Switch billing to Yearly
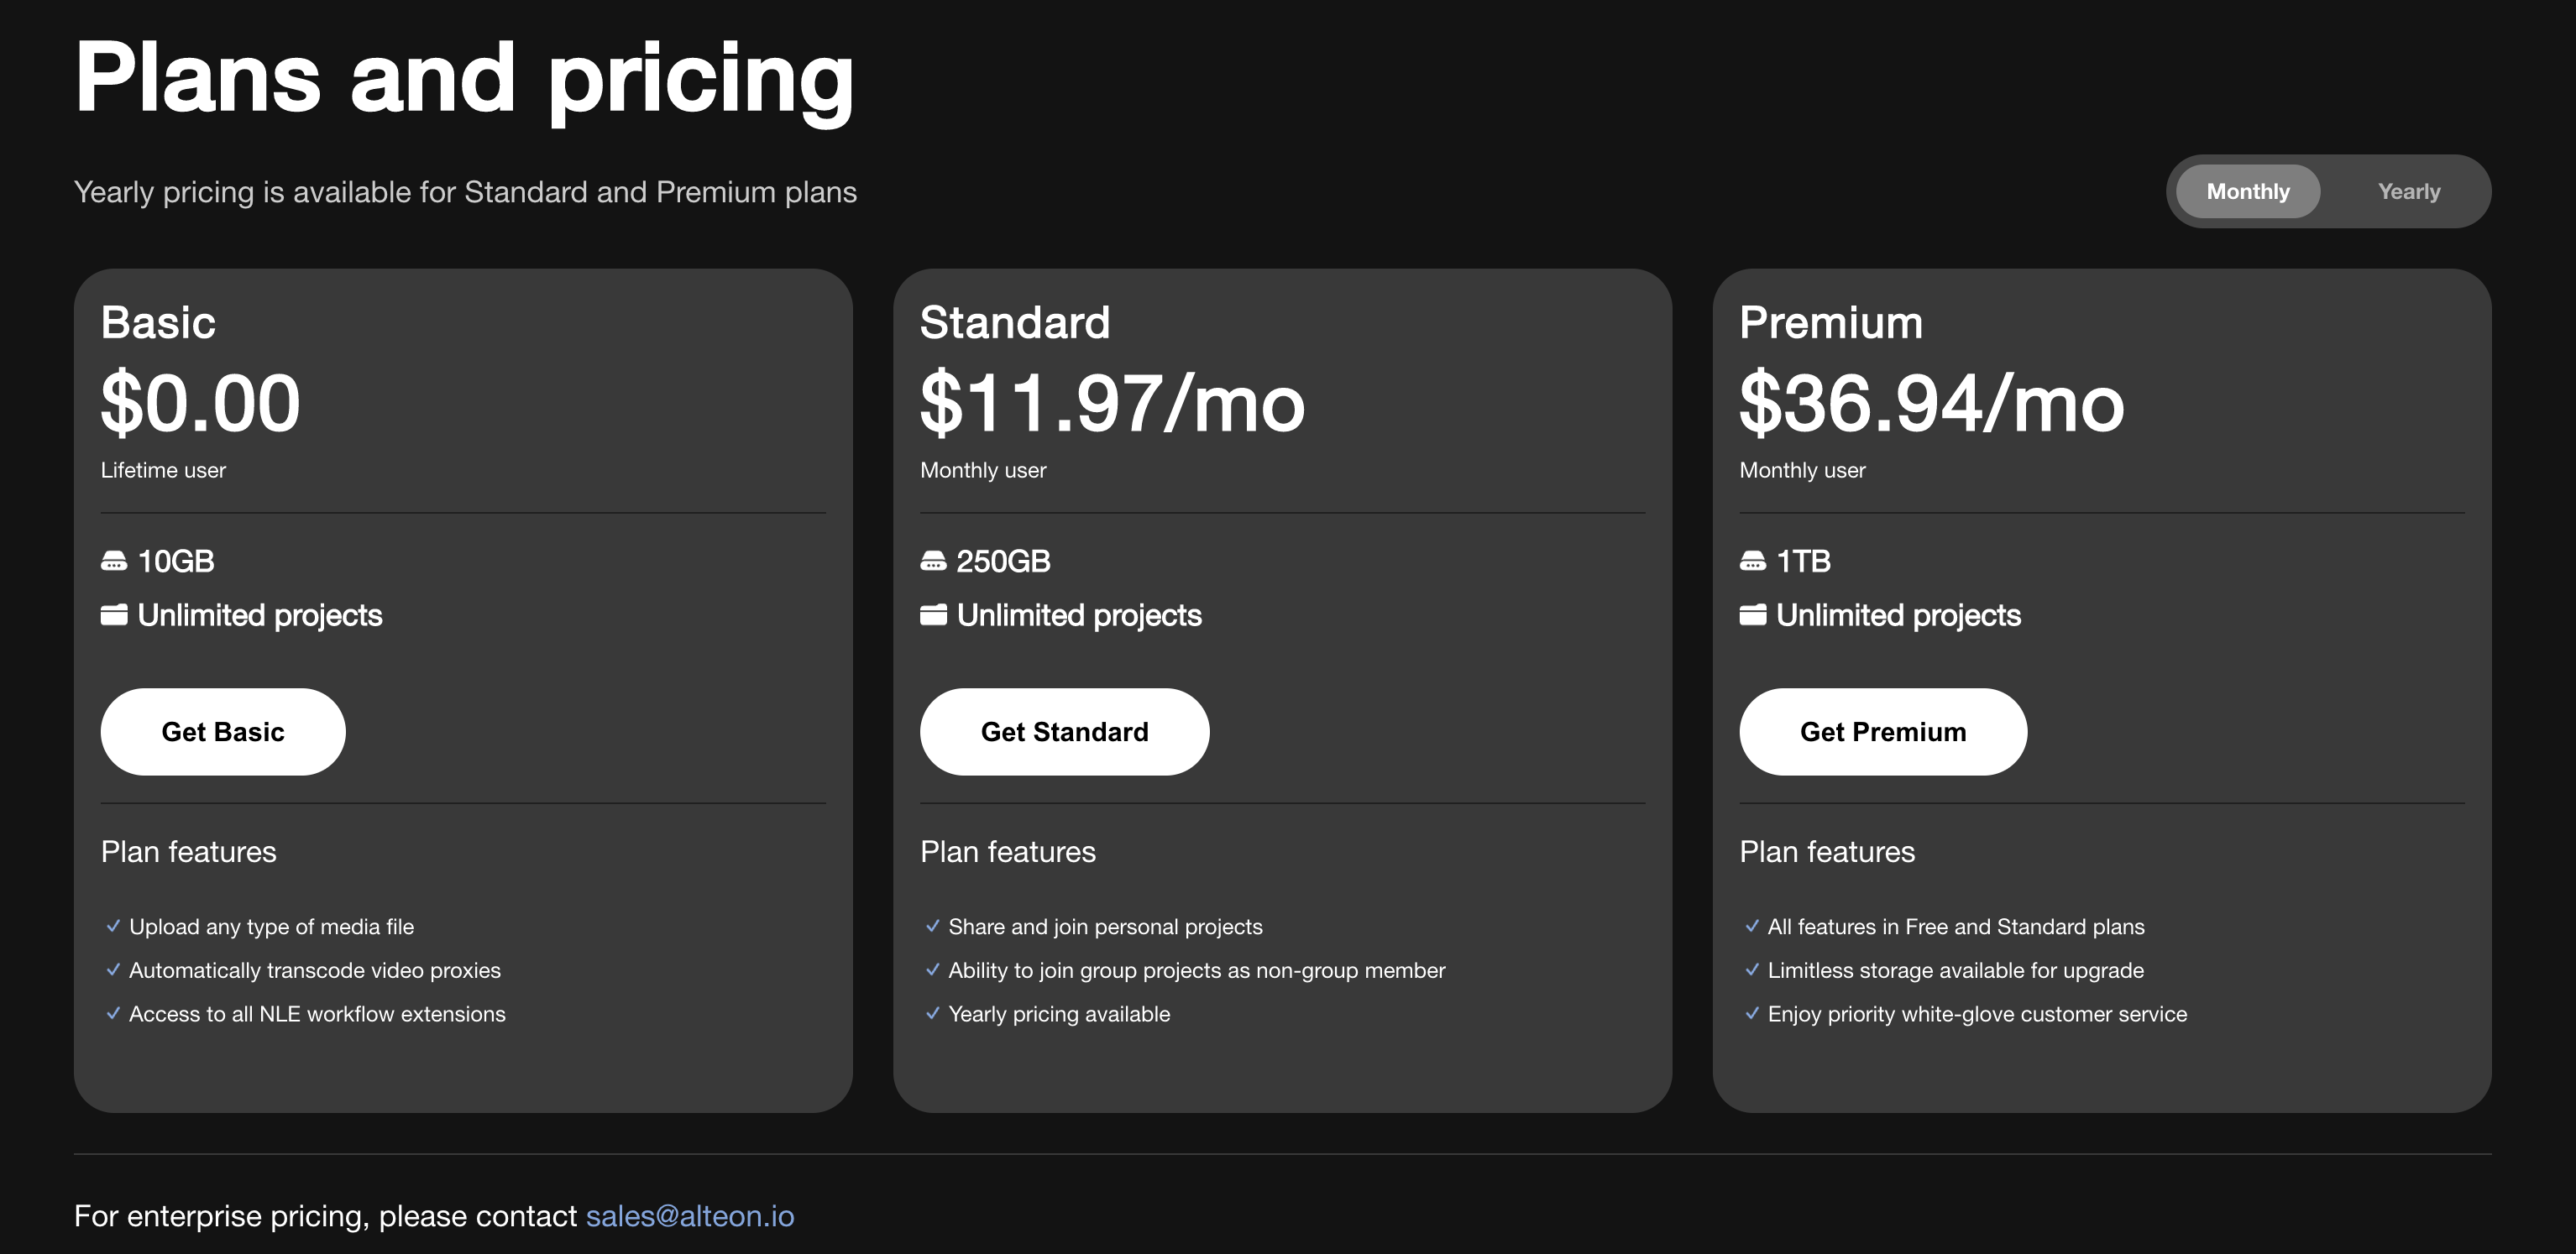The width and height of the screenshot is (2576, 1254). 2408,192
